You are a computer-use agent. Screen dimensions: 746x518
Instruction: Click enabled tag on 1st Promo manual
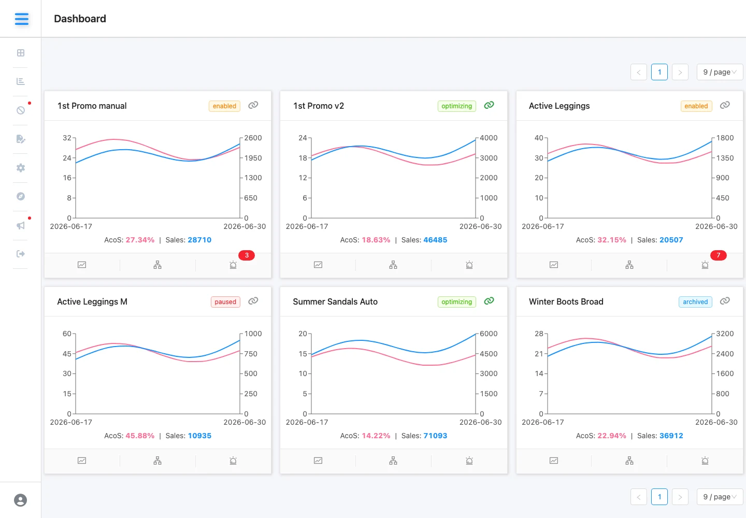224,106
